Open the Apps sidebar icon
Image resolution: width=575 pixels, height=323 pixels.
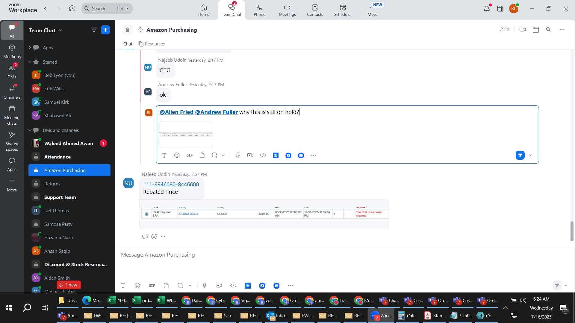click(12, 165)
